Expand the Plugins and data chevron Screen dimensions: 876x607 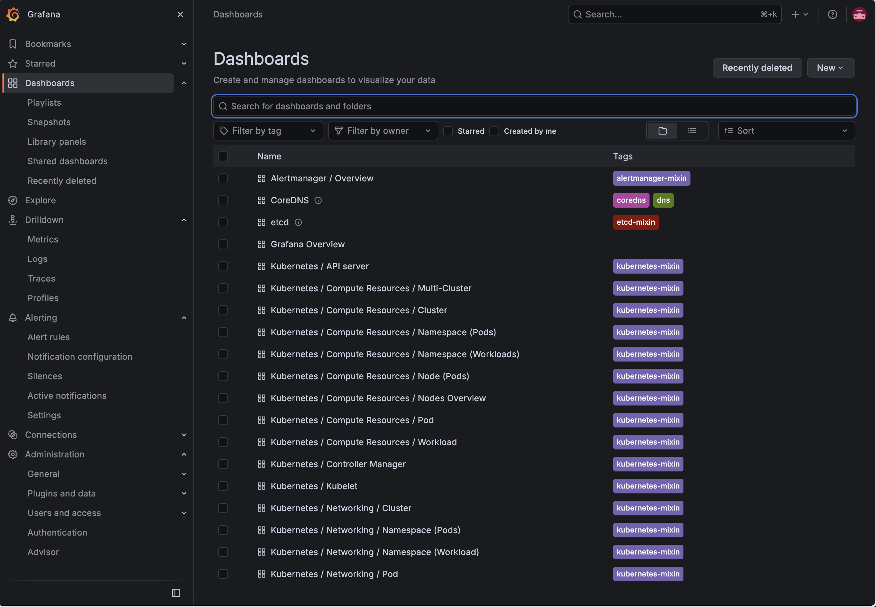tap(184, 494)
